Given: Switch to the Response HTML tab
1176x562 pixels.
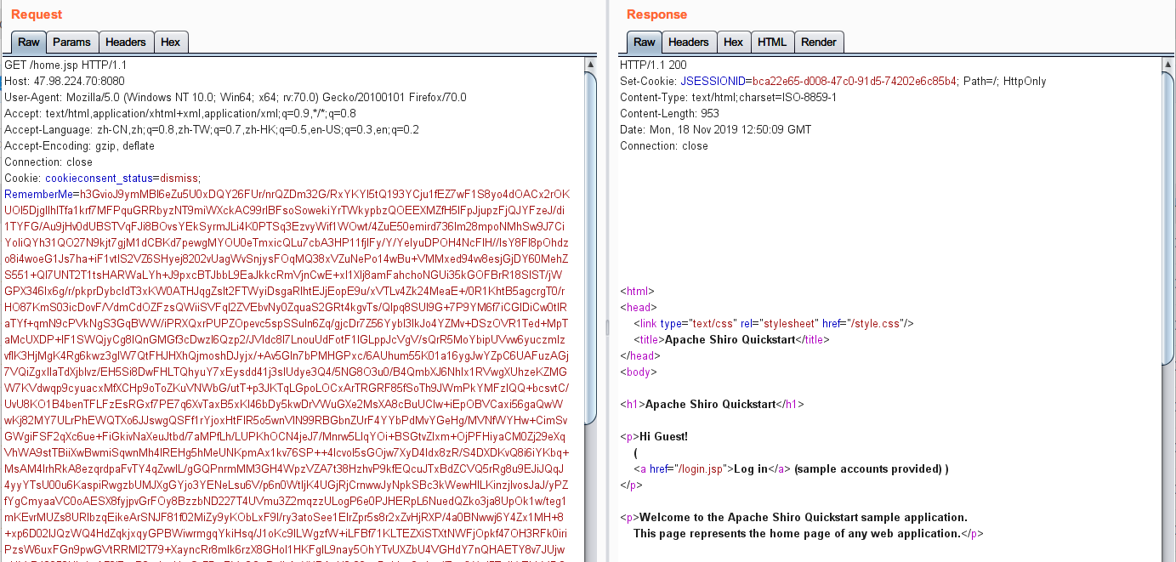Looking at the screenshot, I should pyautogui.click(x=772, y=43).
